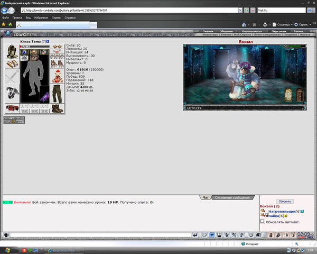The image size is (317, 254).
Task: Switch to the Системные сообщения tab
Action: pos(232,197)
